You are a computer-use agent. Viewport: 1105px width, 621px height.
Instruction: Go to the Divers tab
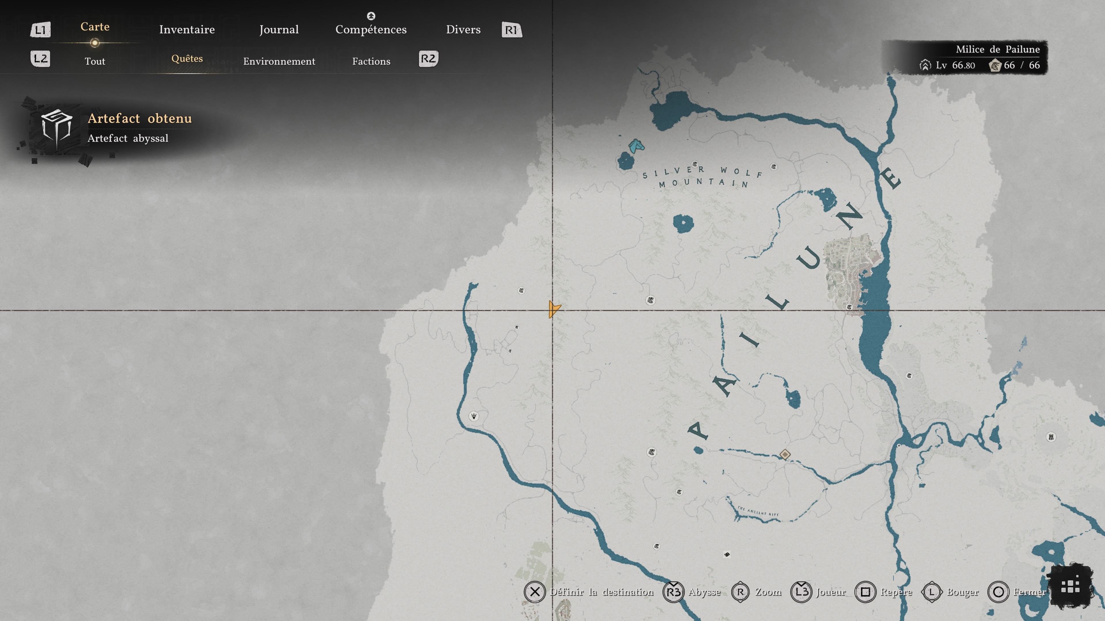point(463,30)
